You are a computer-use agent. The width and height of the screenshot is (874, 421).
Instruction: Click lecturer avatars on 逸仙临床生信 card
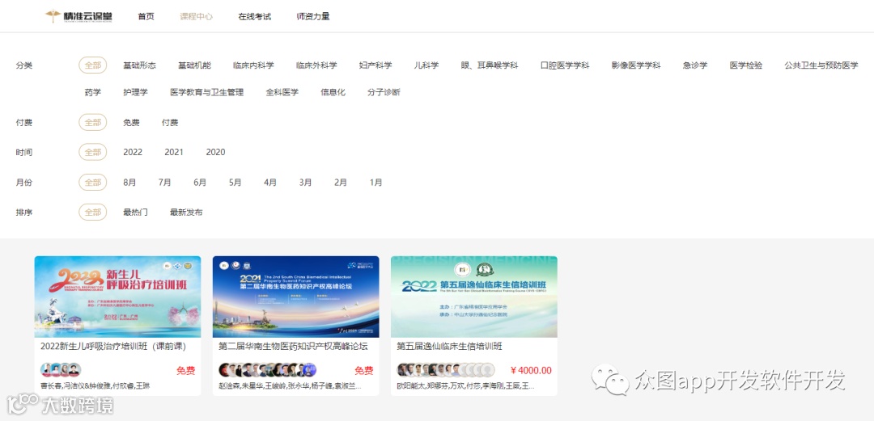tap(446, 370)
